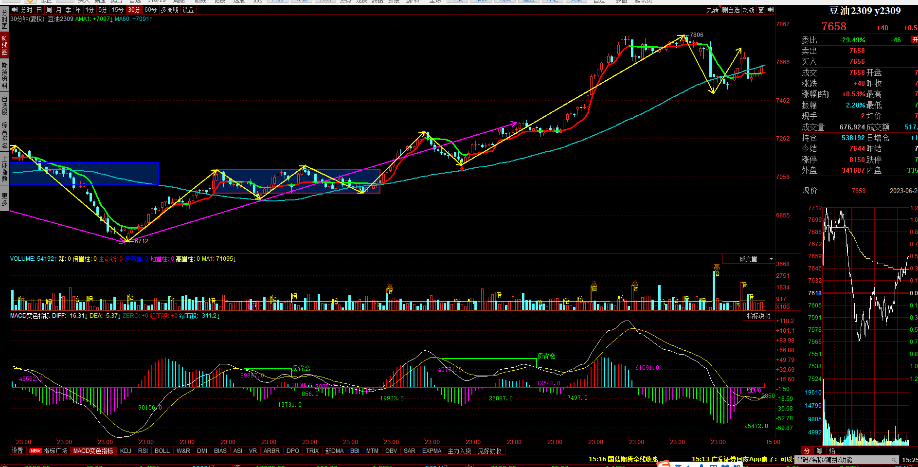Open the 分时图 sidebar tab
Screen dimensions: 918x467
(x=4, y=19)
